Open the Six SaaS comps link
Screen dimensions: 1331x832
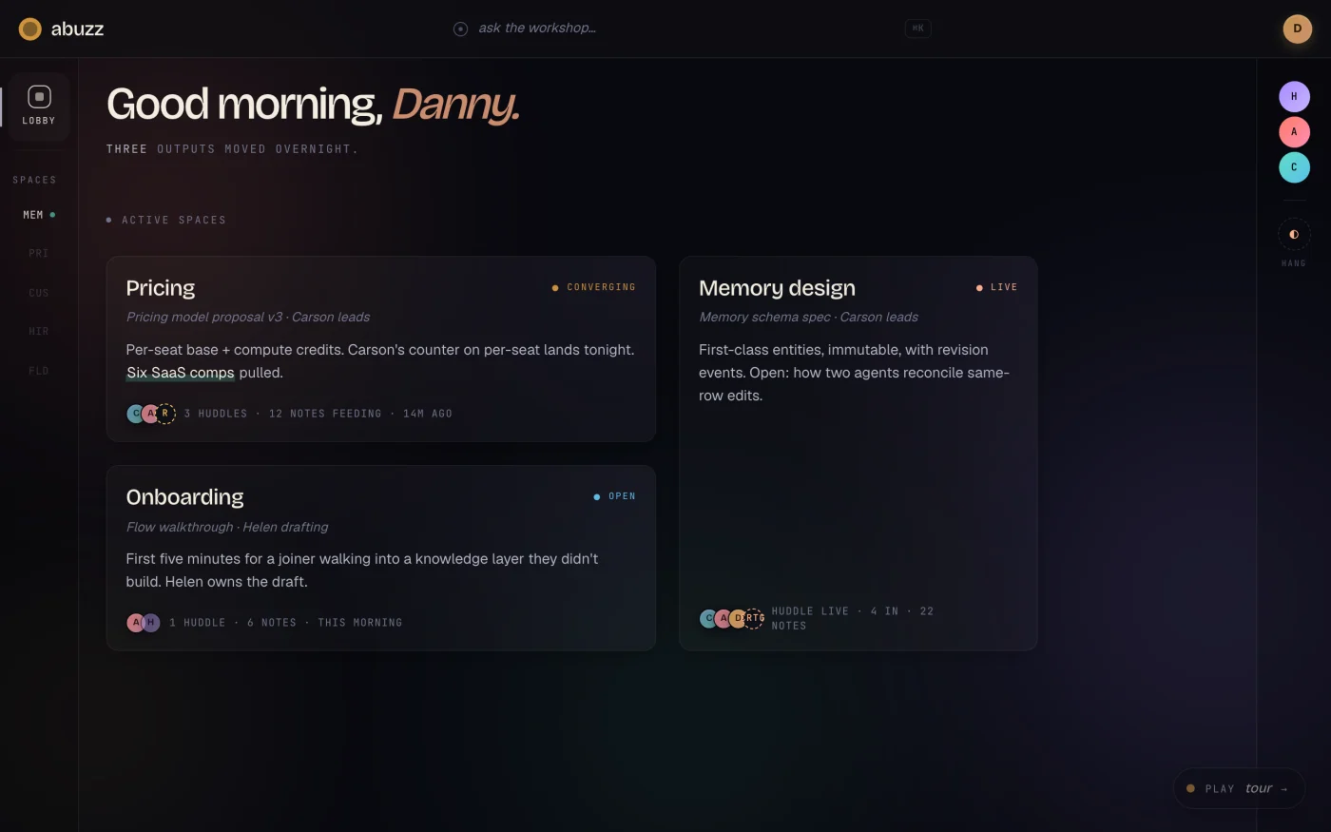pyautogui.click(x=181, y=373)
